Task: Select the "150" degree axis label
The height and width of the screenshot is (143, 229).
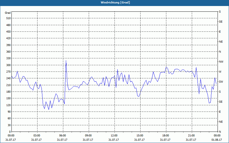Action: (x=9, y=98)
